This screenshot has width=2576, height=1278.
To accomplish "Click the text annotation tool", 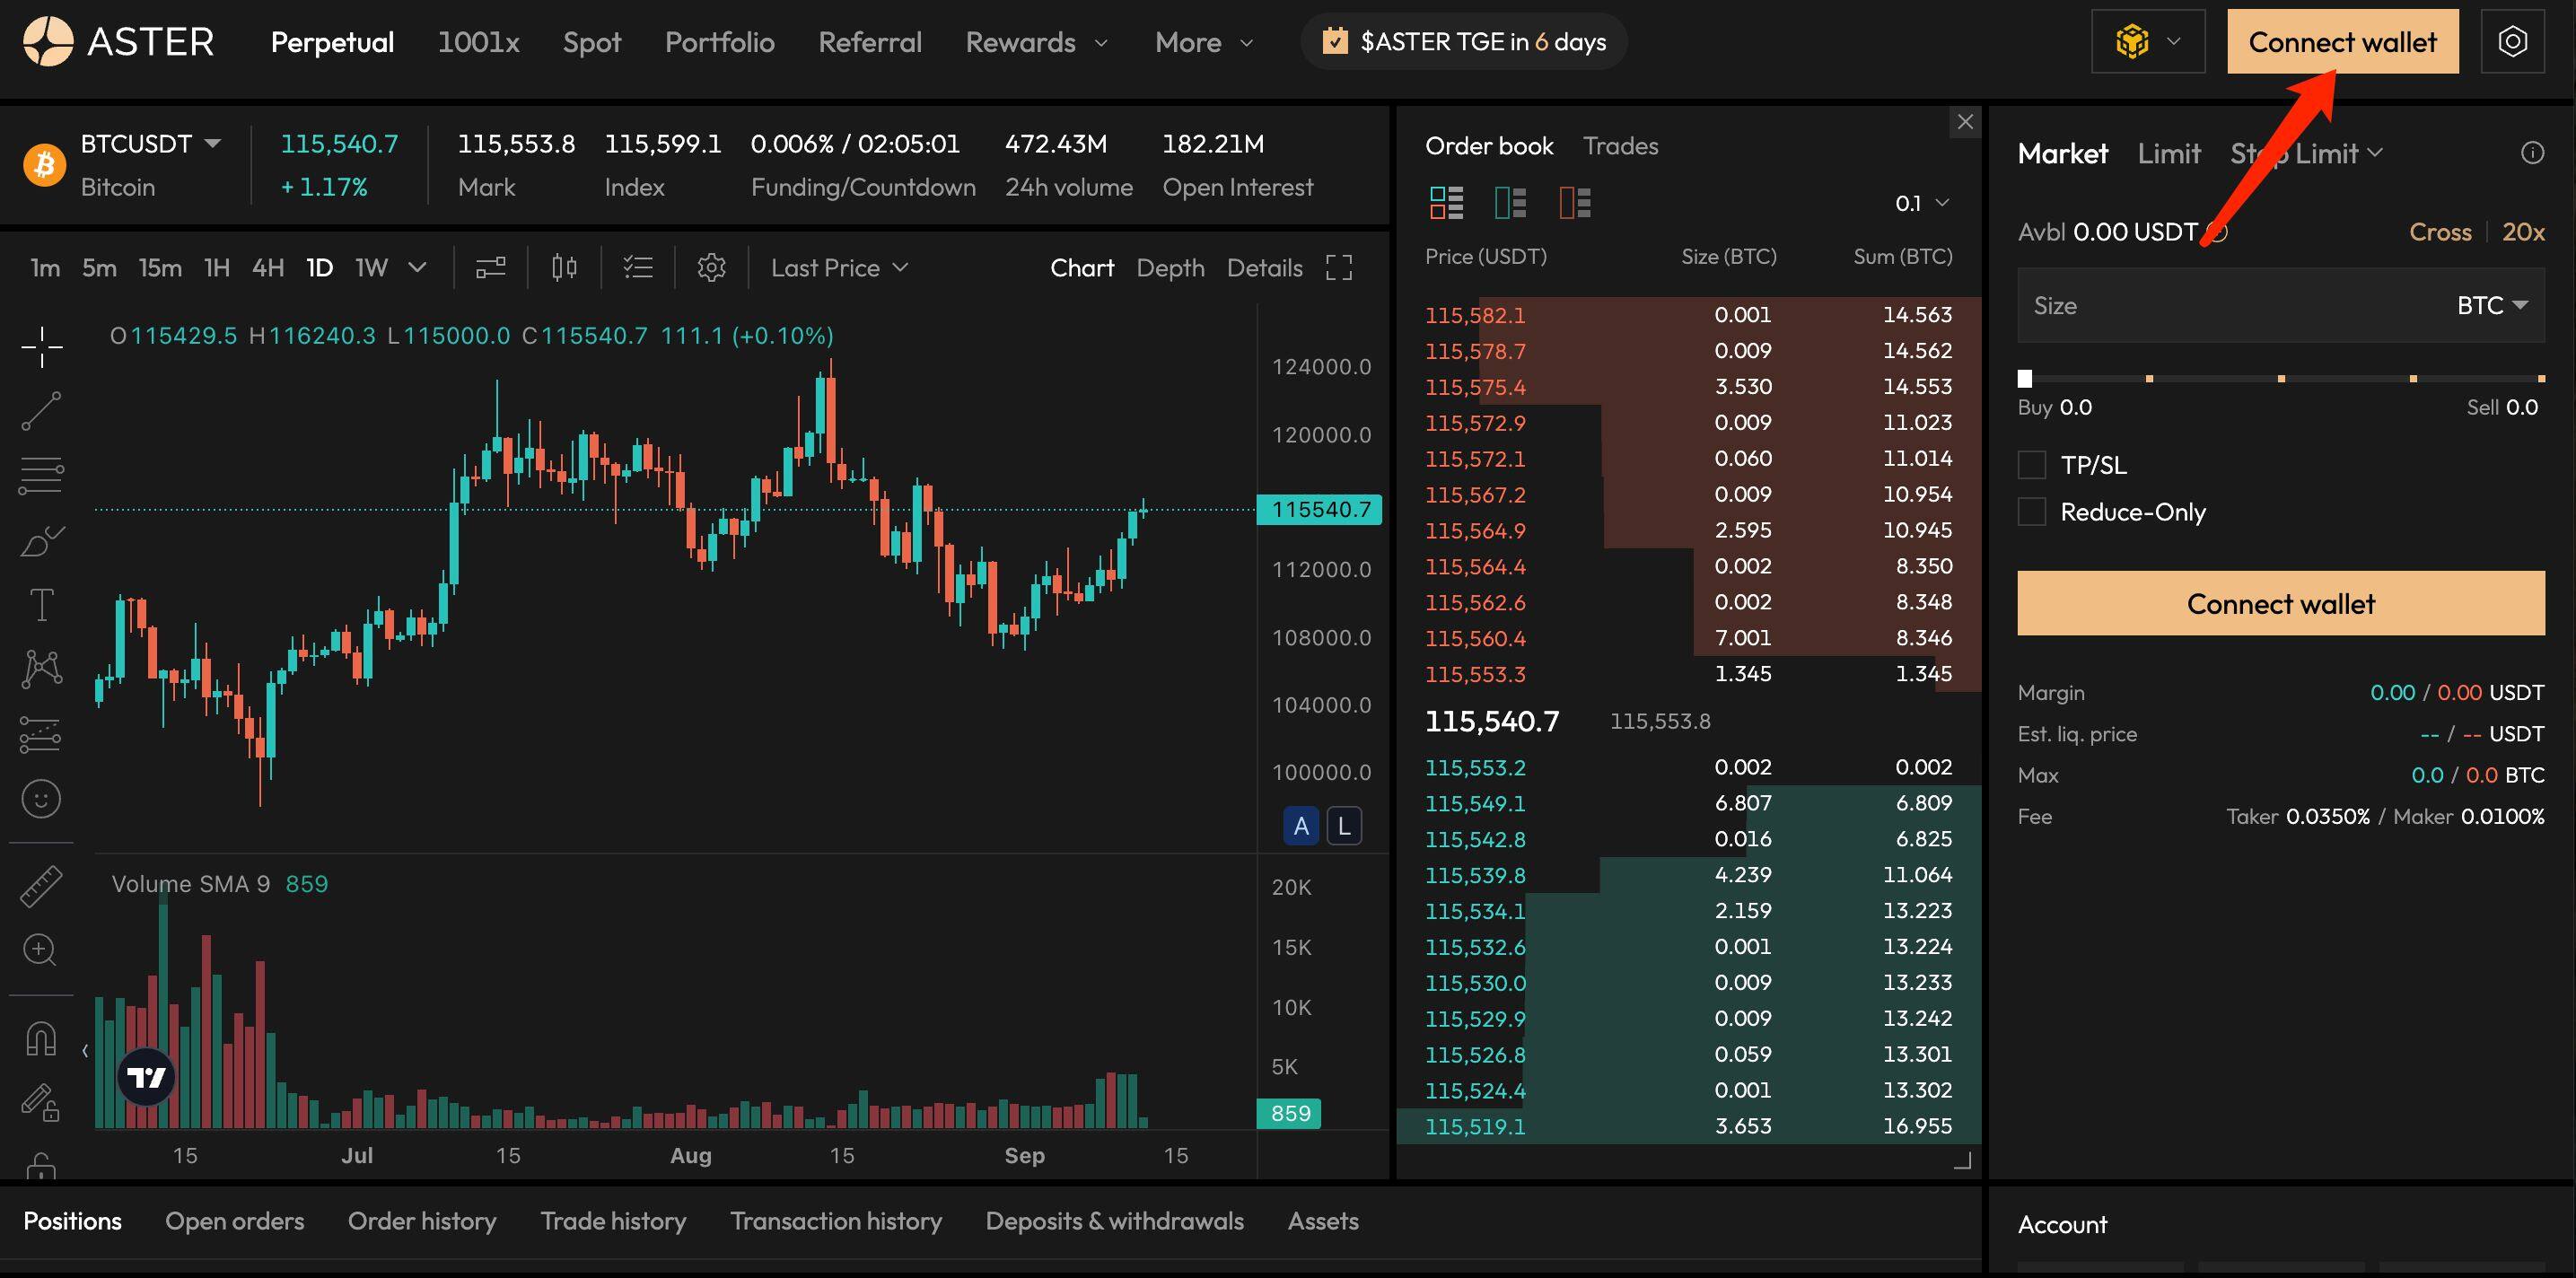I will tap(41, 604).
